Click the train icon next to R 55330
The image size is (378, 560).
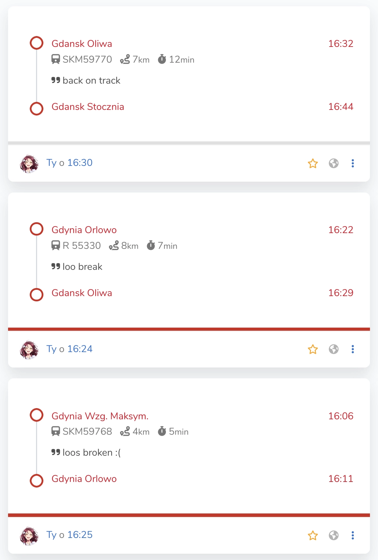pyautogui.click(x=56, y=246)
